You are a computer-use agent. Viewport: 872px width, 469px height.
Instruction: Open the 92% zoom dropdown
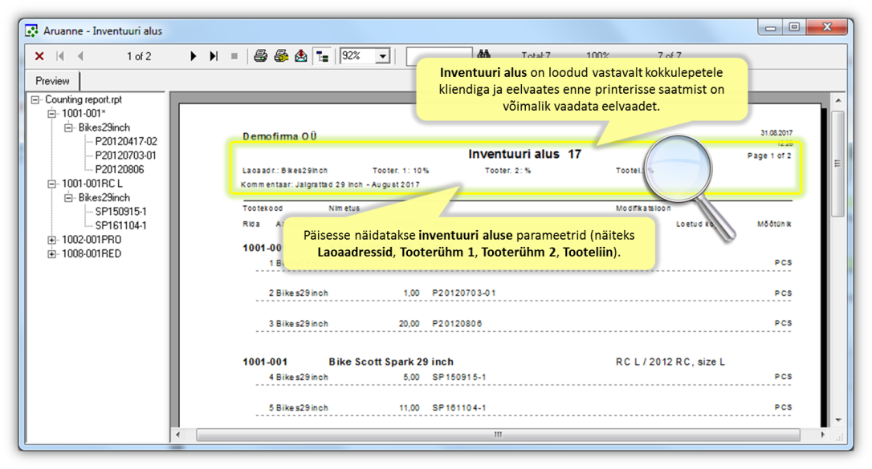[x=382, y=56]
